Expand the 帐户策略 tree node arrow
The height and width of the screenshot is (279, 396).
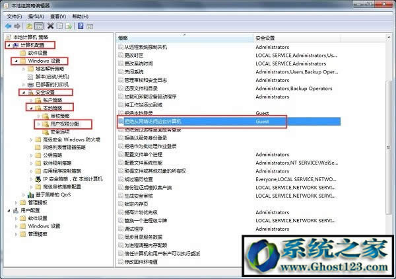point(31,100)
